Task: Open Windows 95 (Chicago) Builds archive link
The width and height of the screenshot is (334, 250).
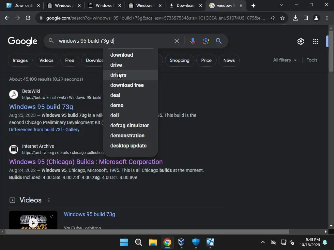Action: [86, 162]
